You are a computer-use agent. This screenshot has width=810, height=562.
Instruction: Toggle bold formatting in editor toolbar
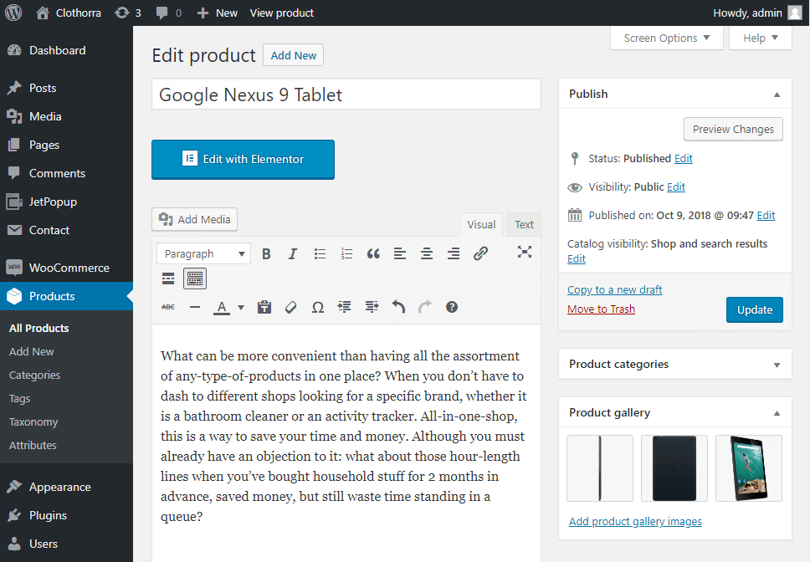pos(266,253)
